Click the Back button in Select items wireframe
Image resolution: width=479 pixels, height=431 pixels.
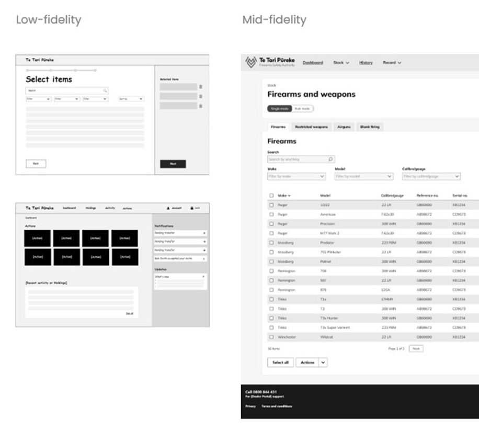click(36, 164)
